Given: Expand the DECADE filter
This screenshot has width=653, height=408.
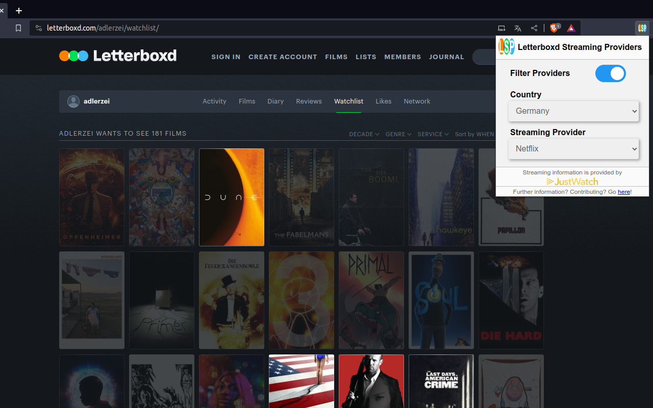Looking at the screenshot, I should (364, 134).
